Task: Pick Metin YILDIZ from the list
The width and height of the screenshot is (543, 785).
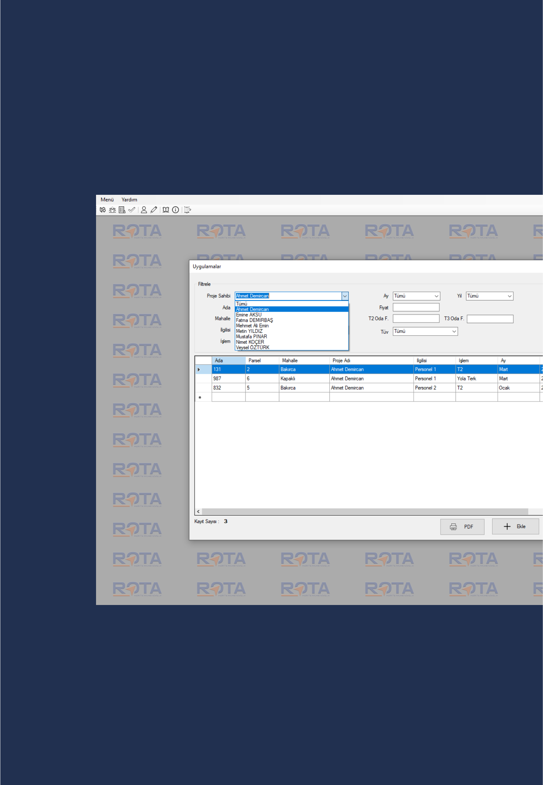Action: (x=292, y=331)
